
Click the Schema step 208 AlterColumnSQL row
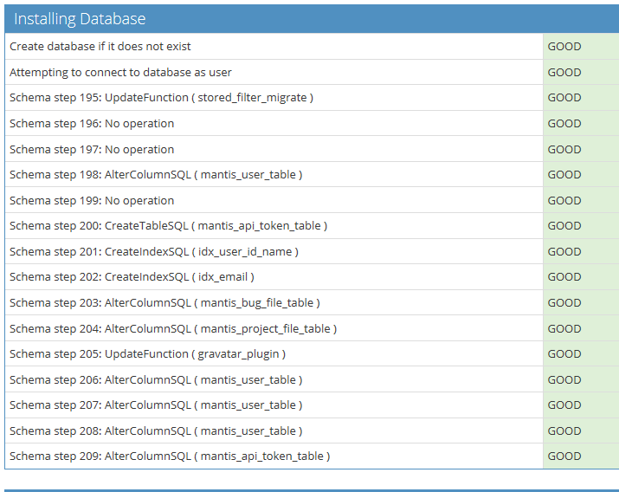tap(156, 431)
